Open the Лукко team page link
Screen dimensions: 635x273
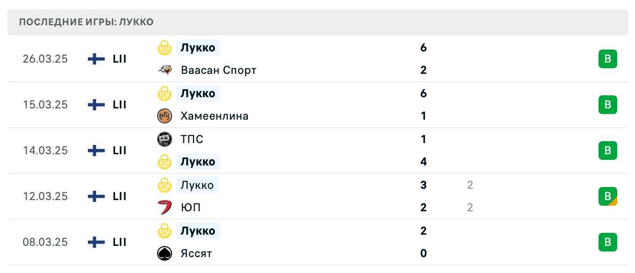(196, 47)
